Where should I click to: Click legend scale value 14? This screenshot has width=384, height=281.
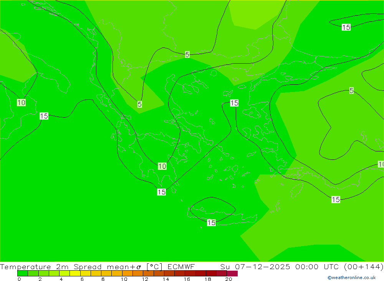pos(166,279)
